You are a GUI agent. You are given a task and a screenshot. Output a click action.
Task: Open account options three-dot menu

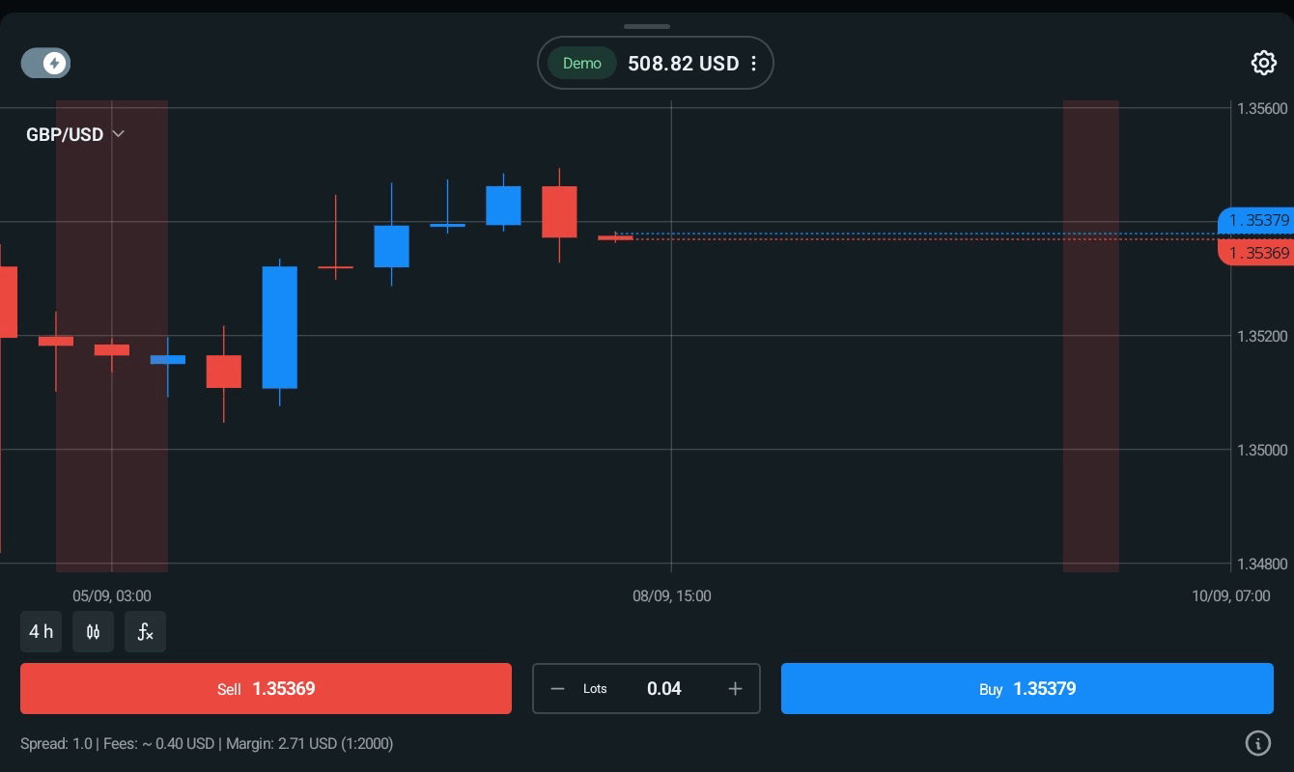tap(754, 64)
